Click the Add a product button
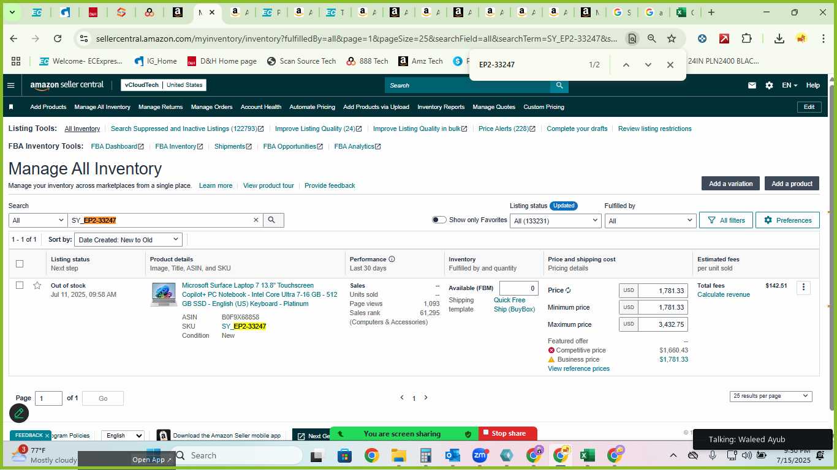Image resolution: width=837 pixels, height=470 pixels. (x=792, y=184)
